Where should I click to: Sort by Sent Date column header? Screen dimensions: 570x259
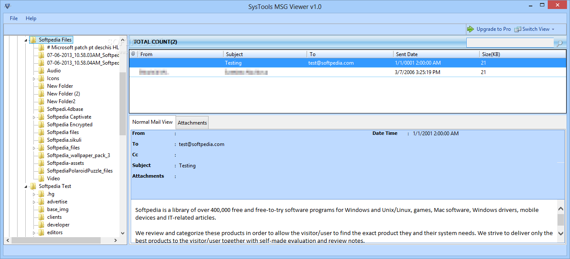436,54
